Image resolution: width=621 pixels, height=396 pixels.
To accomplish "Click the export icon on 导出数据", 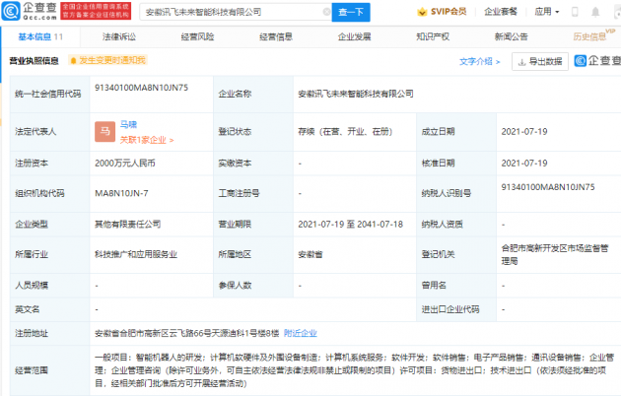I will (520, 61).
